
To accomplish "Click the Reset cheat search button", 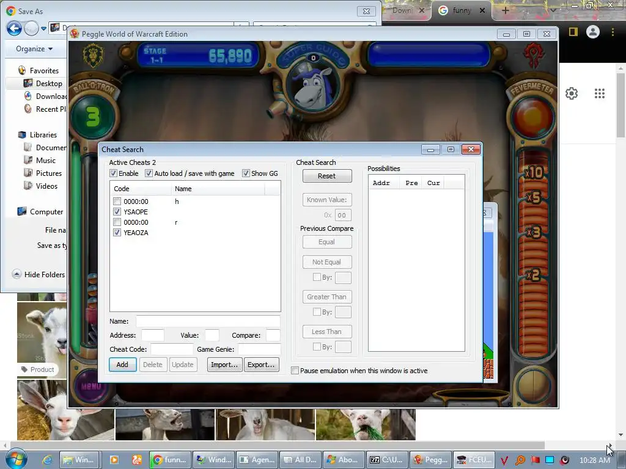I will click(327, 176).
